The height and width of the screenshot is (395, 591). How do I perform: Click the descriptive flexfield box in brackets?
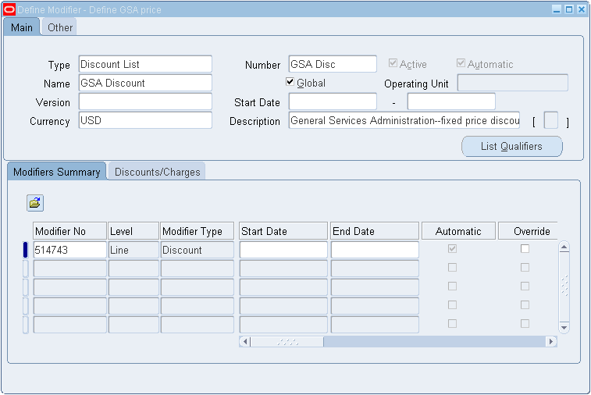pos(551,121)
